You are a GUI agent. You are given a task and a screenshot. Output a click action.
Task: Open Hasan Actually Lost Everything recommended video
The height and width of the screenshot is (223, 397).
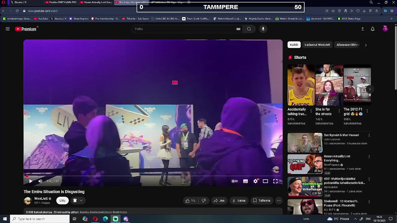pos(305,164)
